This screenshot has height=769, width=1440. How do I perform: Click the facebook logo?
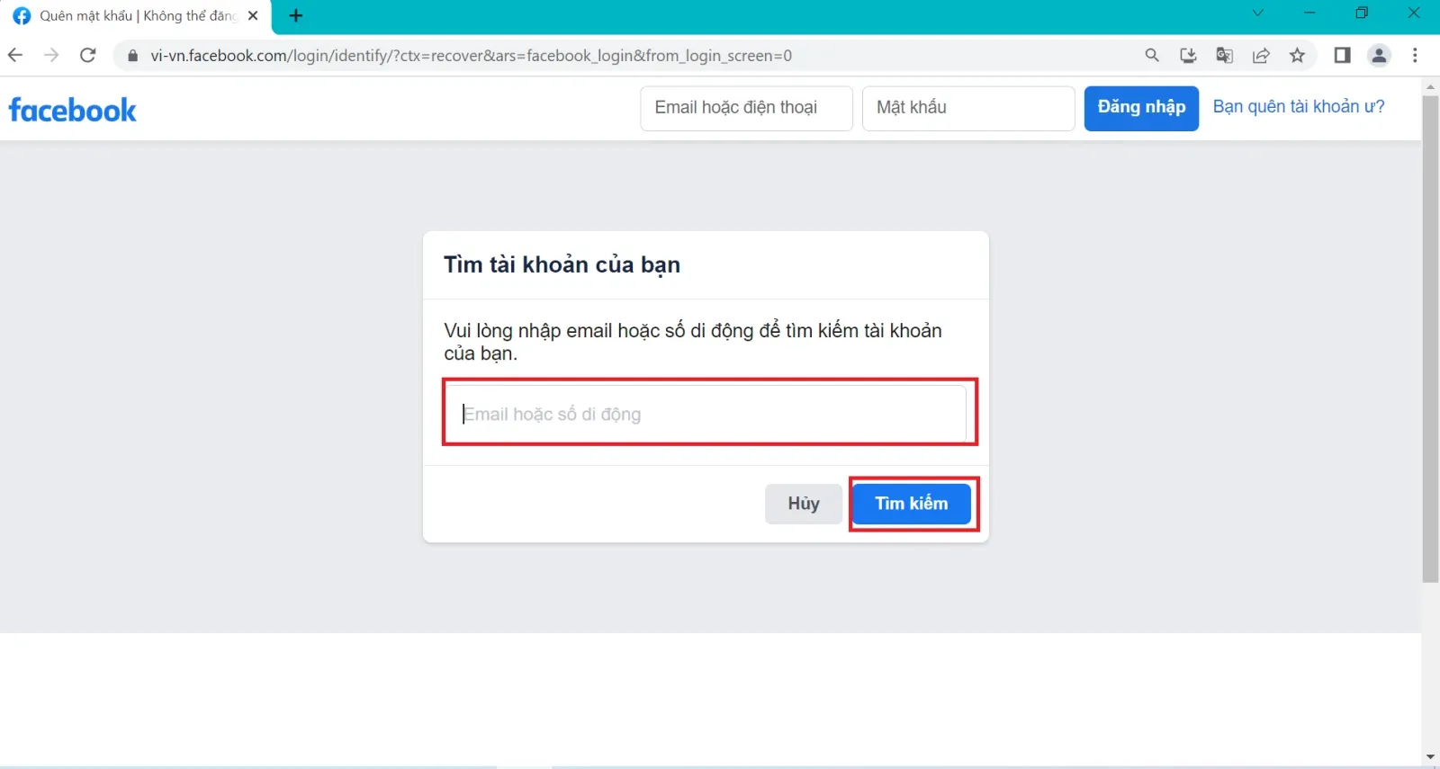(x=73, y=110)
